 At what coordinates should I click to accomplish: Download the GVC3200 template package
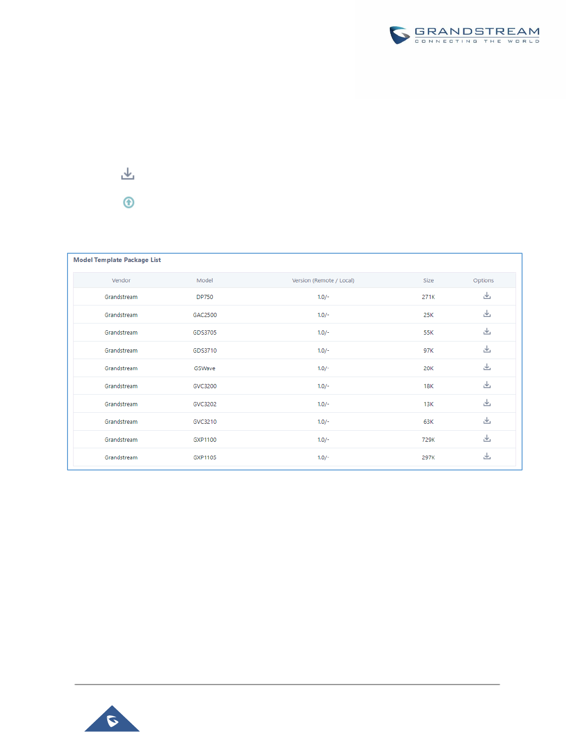(487, 385)
